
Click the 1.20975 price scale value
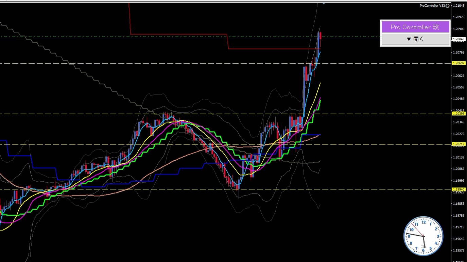coord(459,17)
